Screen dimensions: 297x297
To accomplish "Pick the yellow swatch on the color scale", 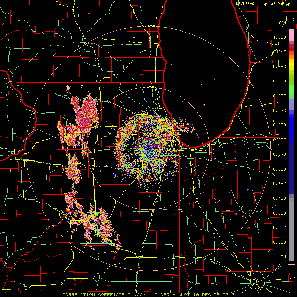I will pos(291,65).
